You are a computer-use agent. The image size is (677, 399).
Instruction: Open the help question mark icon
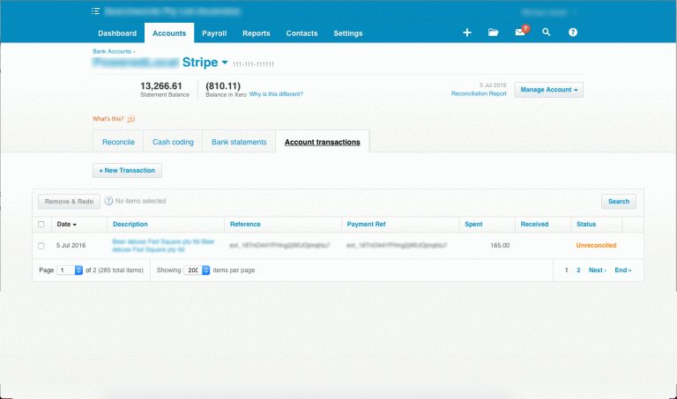pyautogui.click(x=573, y=33)
